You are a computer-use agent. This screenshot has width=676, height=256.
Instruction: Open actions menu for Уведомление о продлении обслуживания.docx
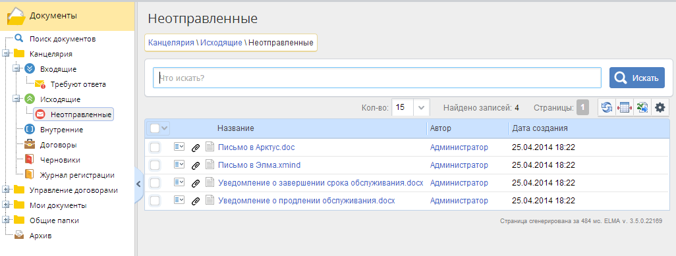pos(179,200)
